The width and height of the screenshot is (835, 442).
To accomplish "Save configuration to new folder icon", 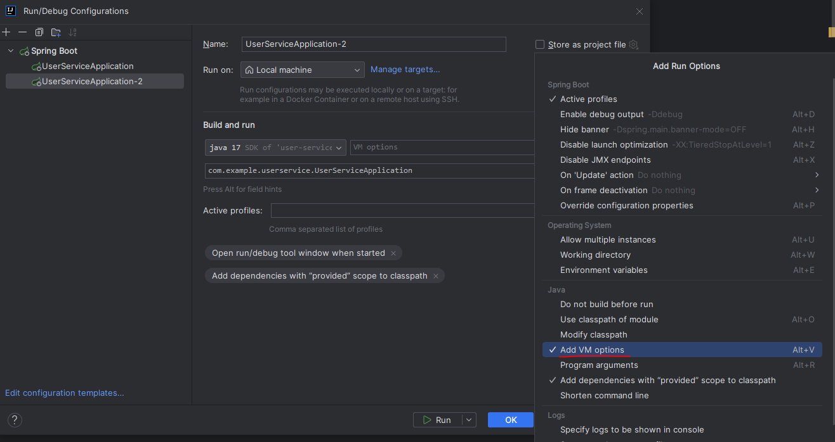I will coord(56,32).
